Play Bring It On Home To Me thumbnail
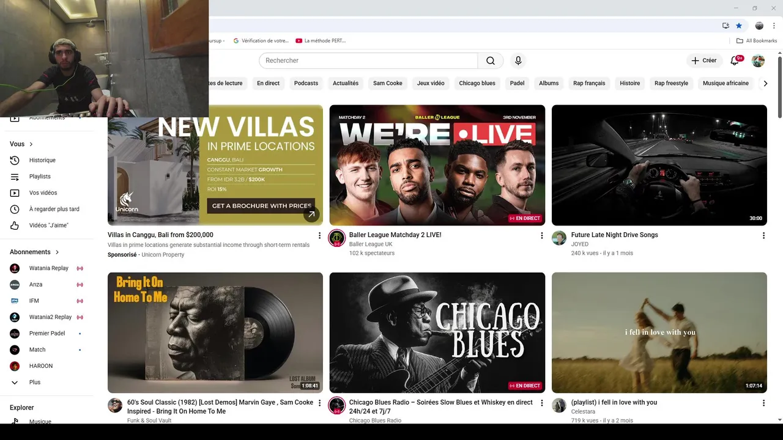 [215, 332]
